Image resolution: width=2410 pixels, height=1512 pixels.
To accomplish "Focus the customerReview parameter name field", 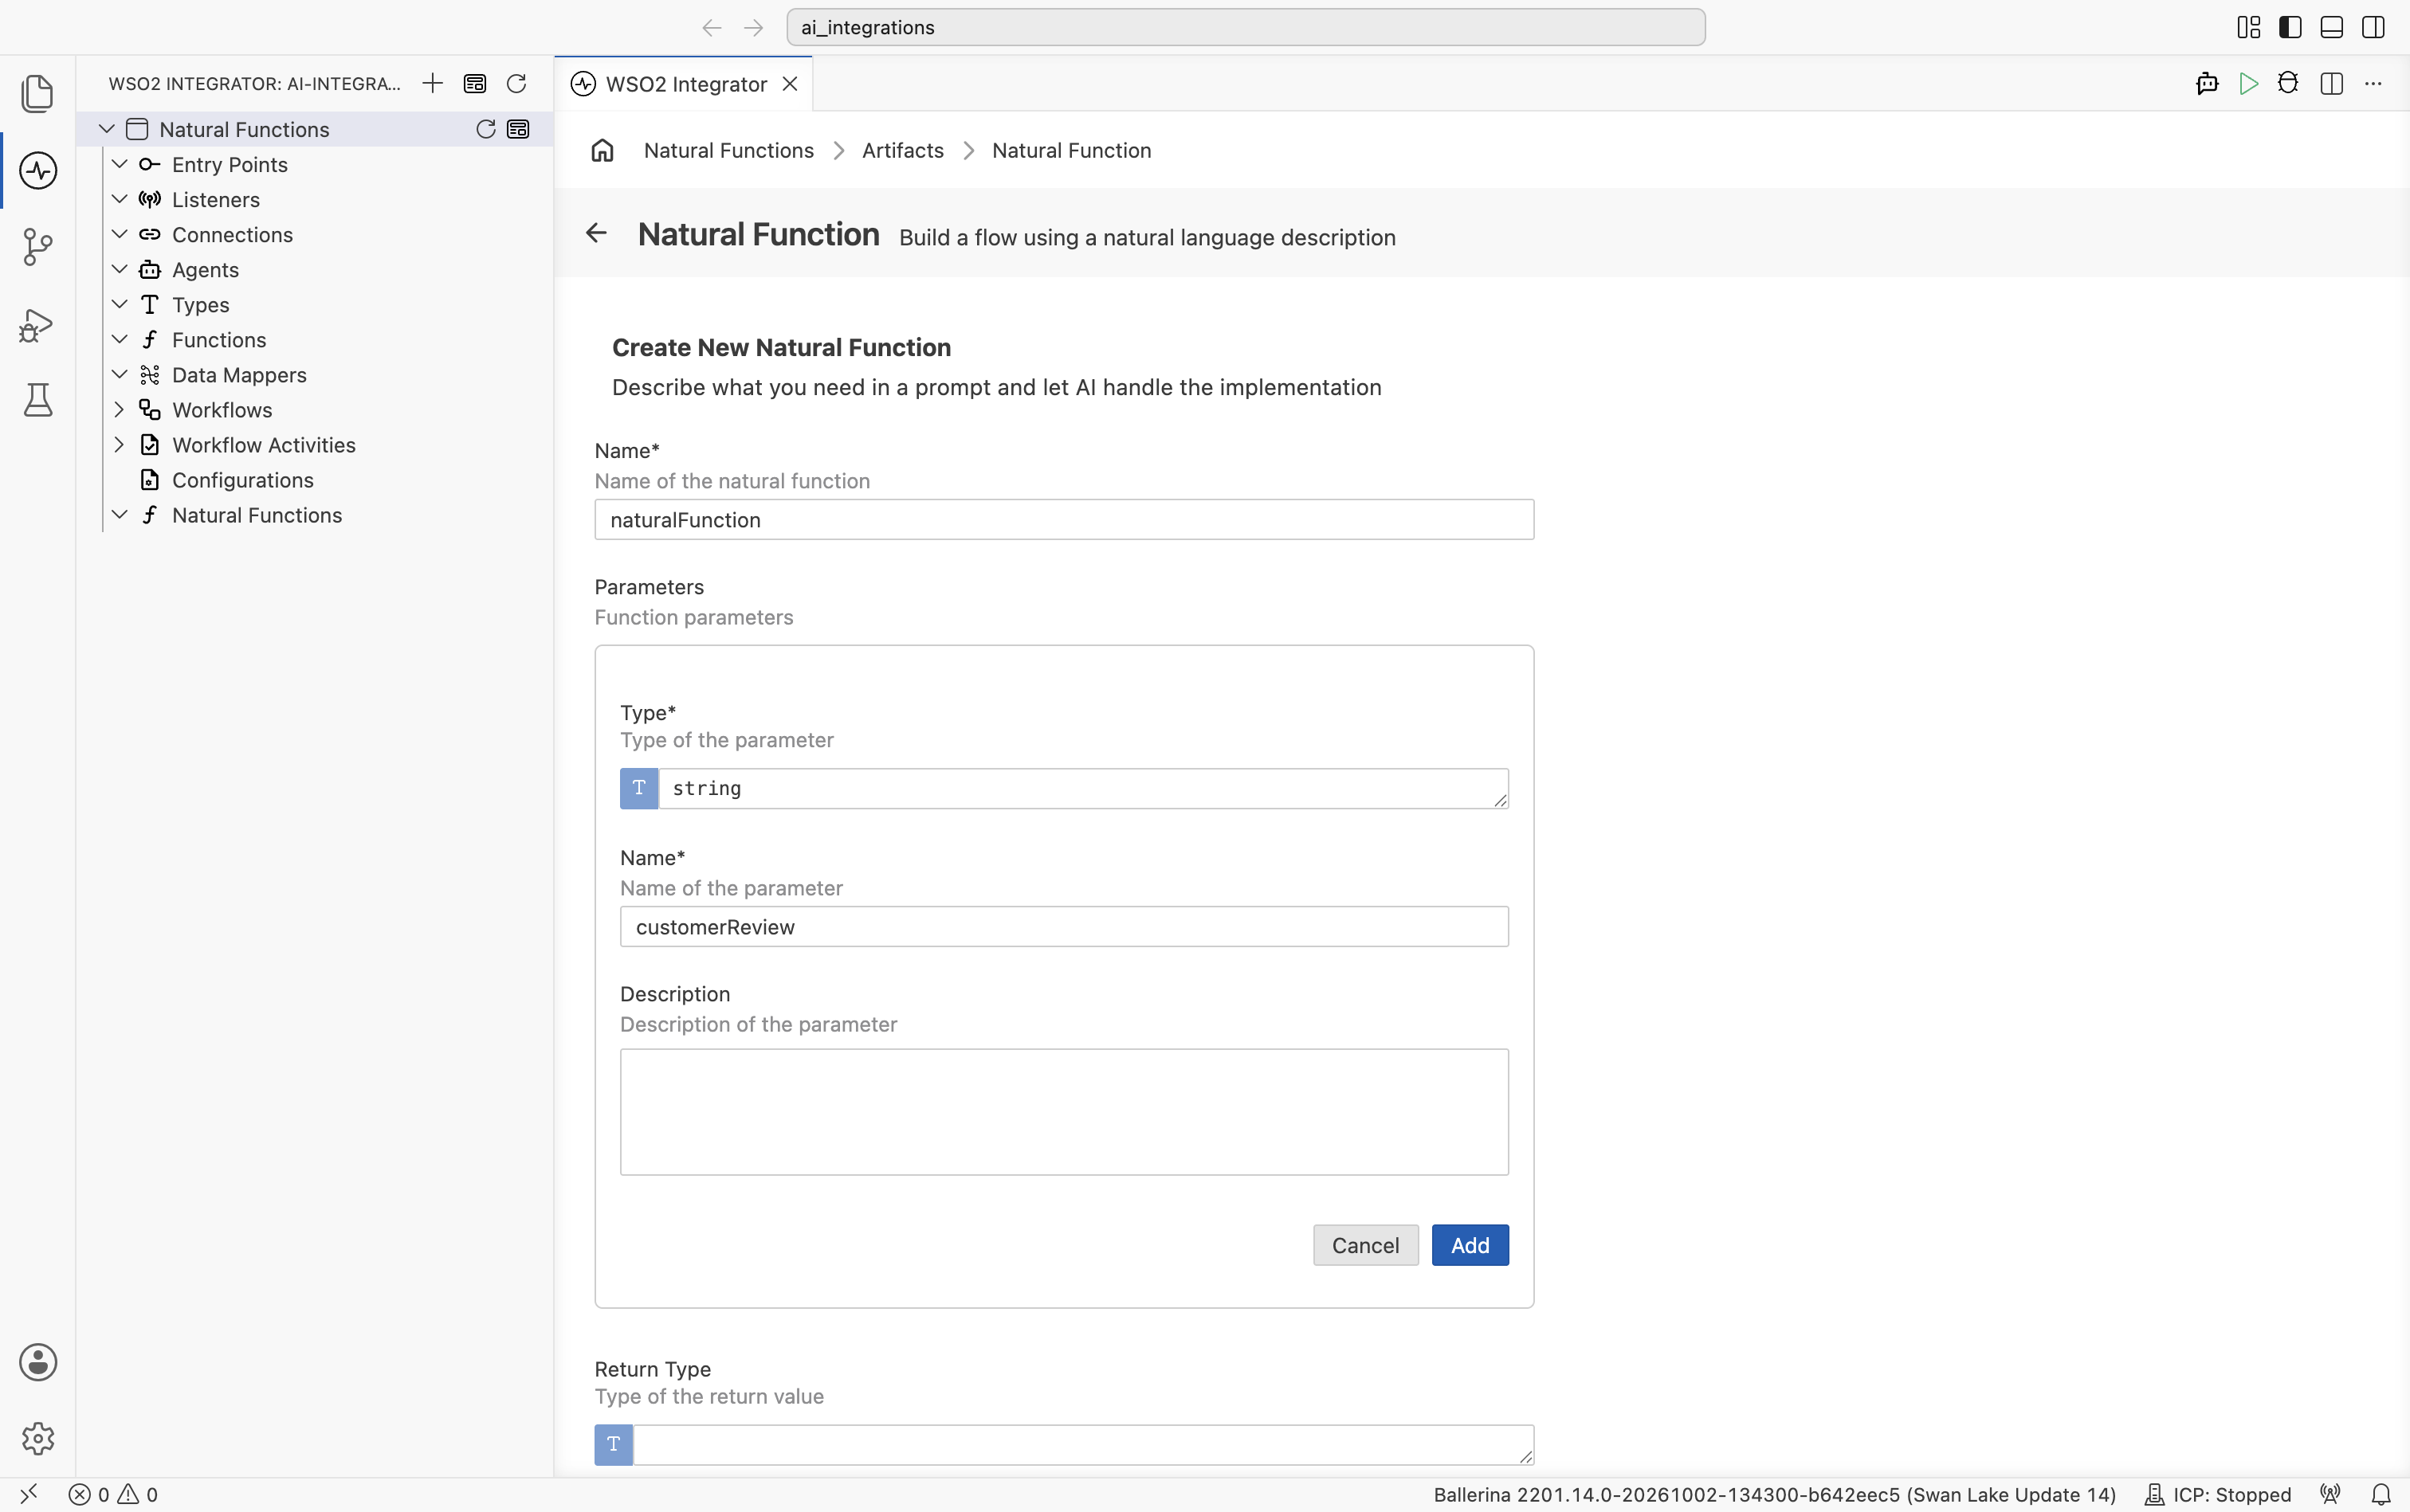I will pyautogui.click(x=1063, y=926).
